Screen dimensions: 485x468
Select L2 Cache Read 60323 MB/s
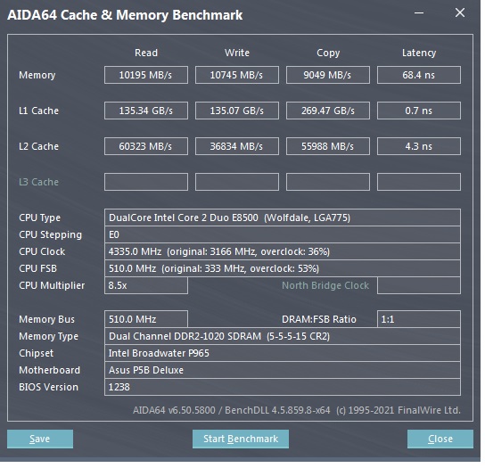point(146,146)
